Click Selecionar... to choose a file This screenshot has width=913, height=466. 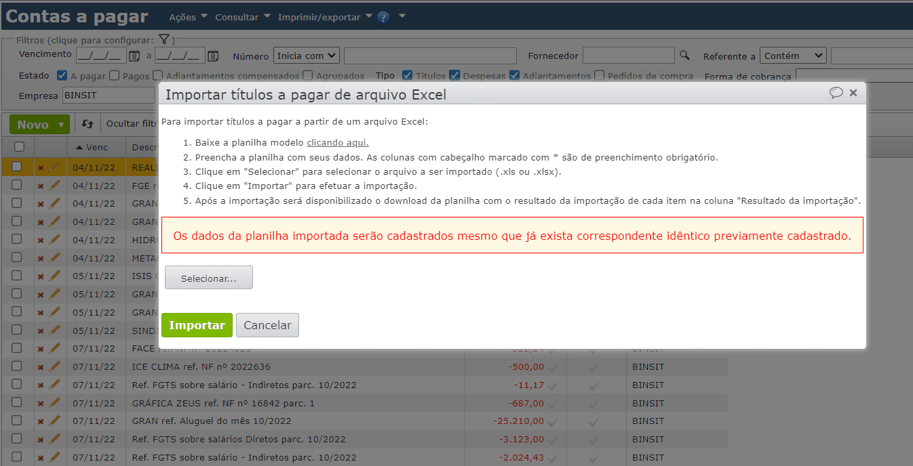(209, 278)
